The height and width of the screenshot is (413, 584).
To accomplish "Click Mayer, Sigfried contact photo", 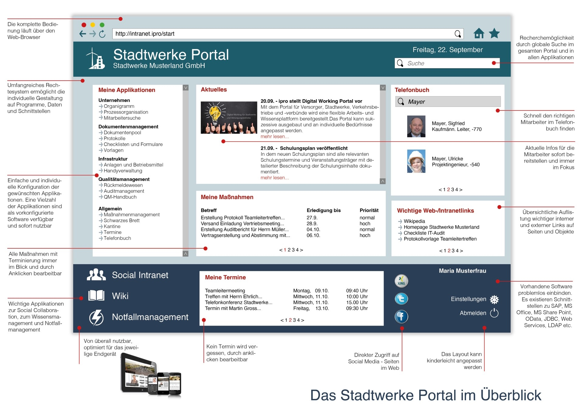I will [416, 126].
